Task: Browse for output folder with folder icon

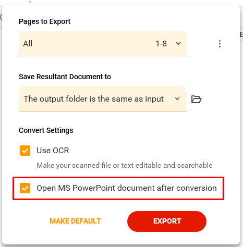Action: [x=197, y=99]
